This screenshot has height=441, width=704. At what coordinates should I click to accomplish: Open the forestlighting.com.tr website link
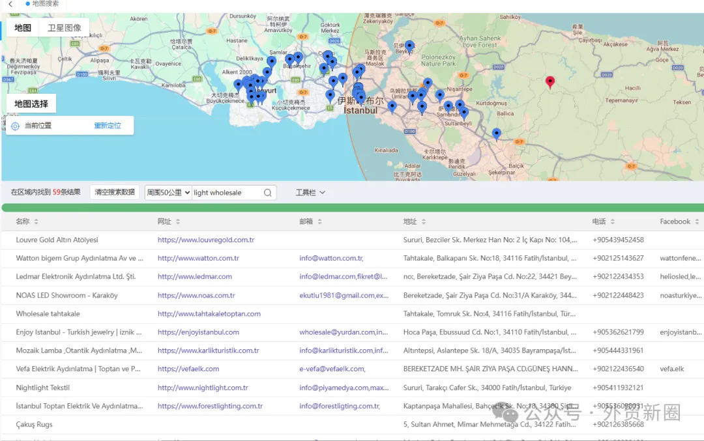pyautogui.click(x=210, y=406)
